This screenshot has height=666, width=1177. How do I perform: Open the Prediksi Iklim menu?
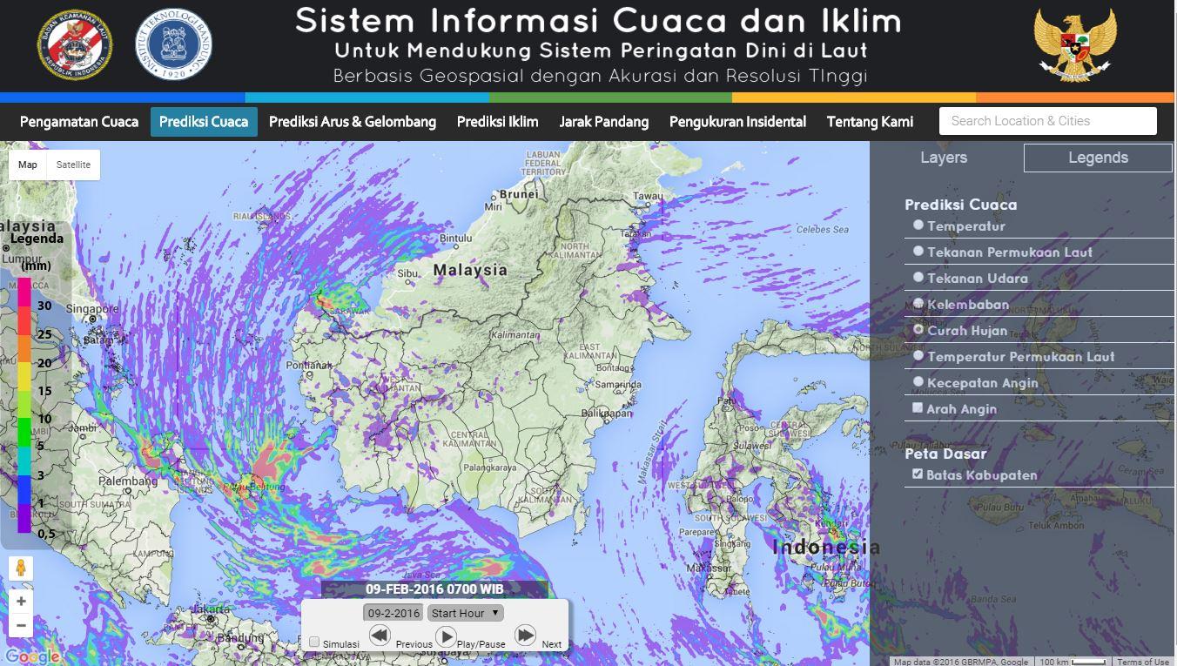click(498, 122)
